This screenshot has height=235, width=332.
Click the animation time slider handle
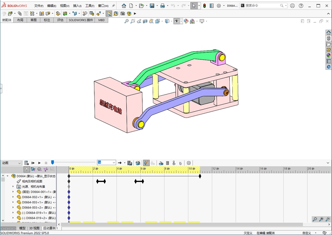tap(52, 163)
